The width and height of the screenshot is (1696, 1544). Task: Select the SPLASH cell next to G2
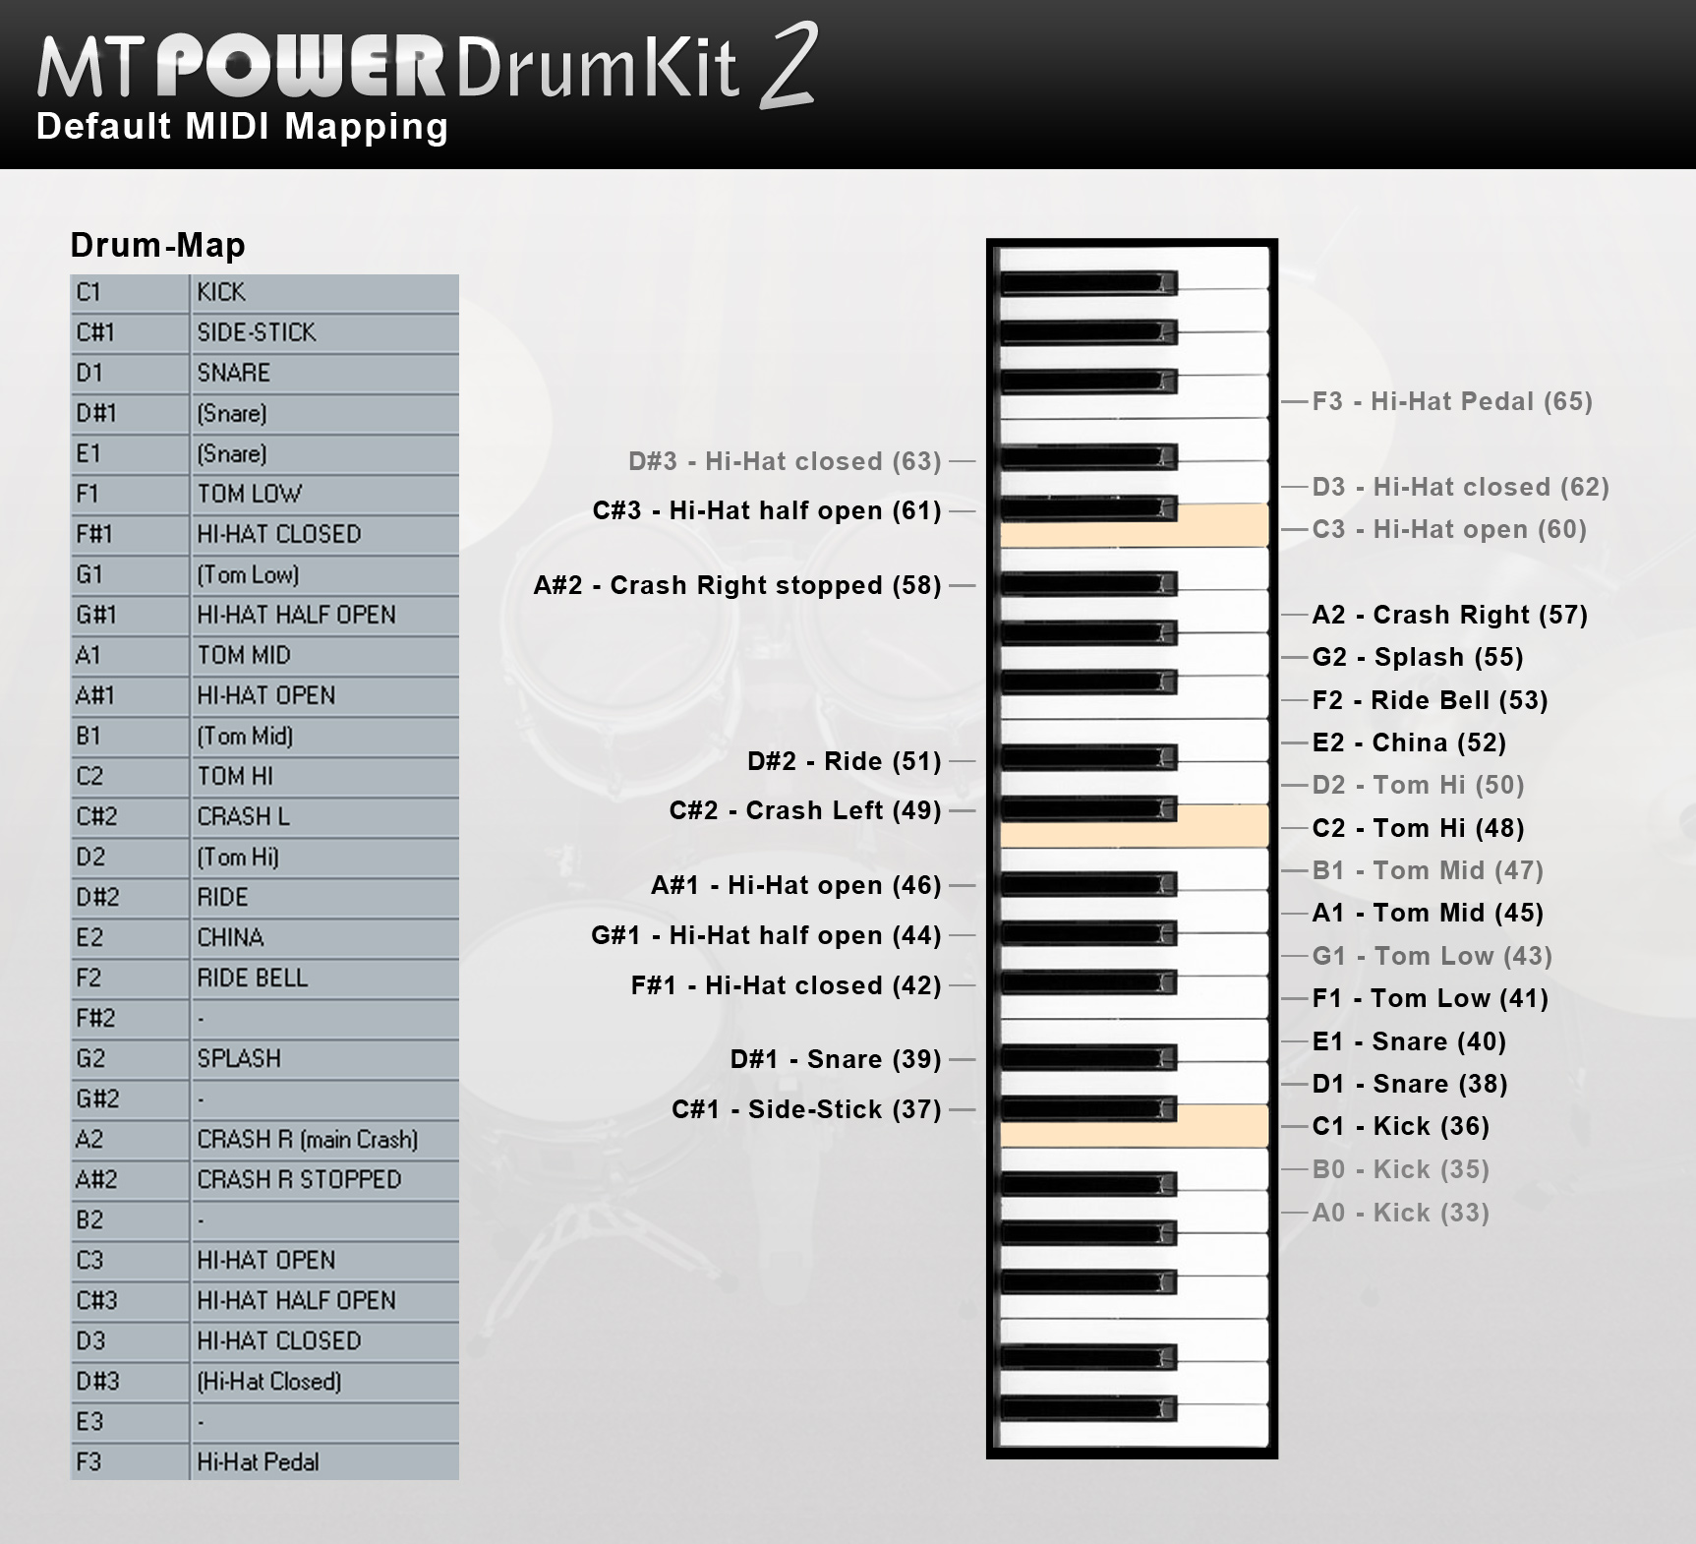pos(324,1058)
